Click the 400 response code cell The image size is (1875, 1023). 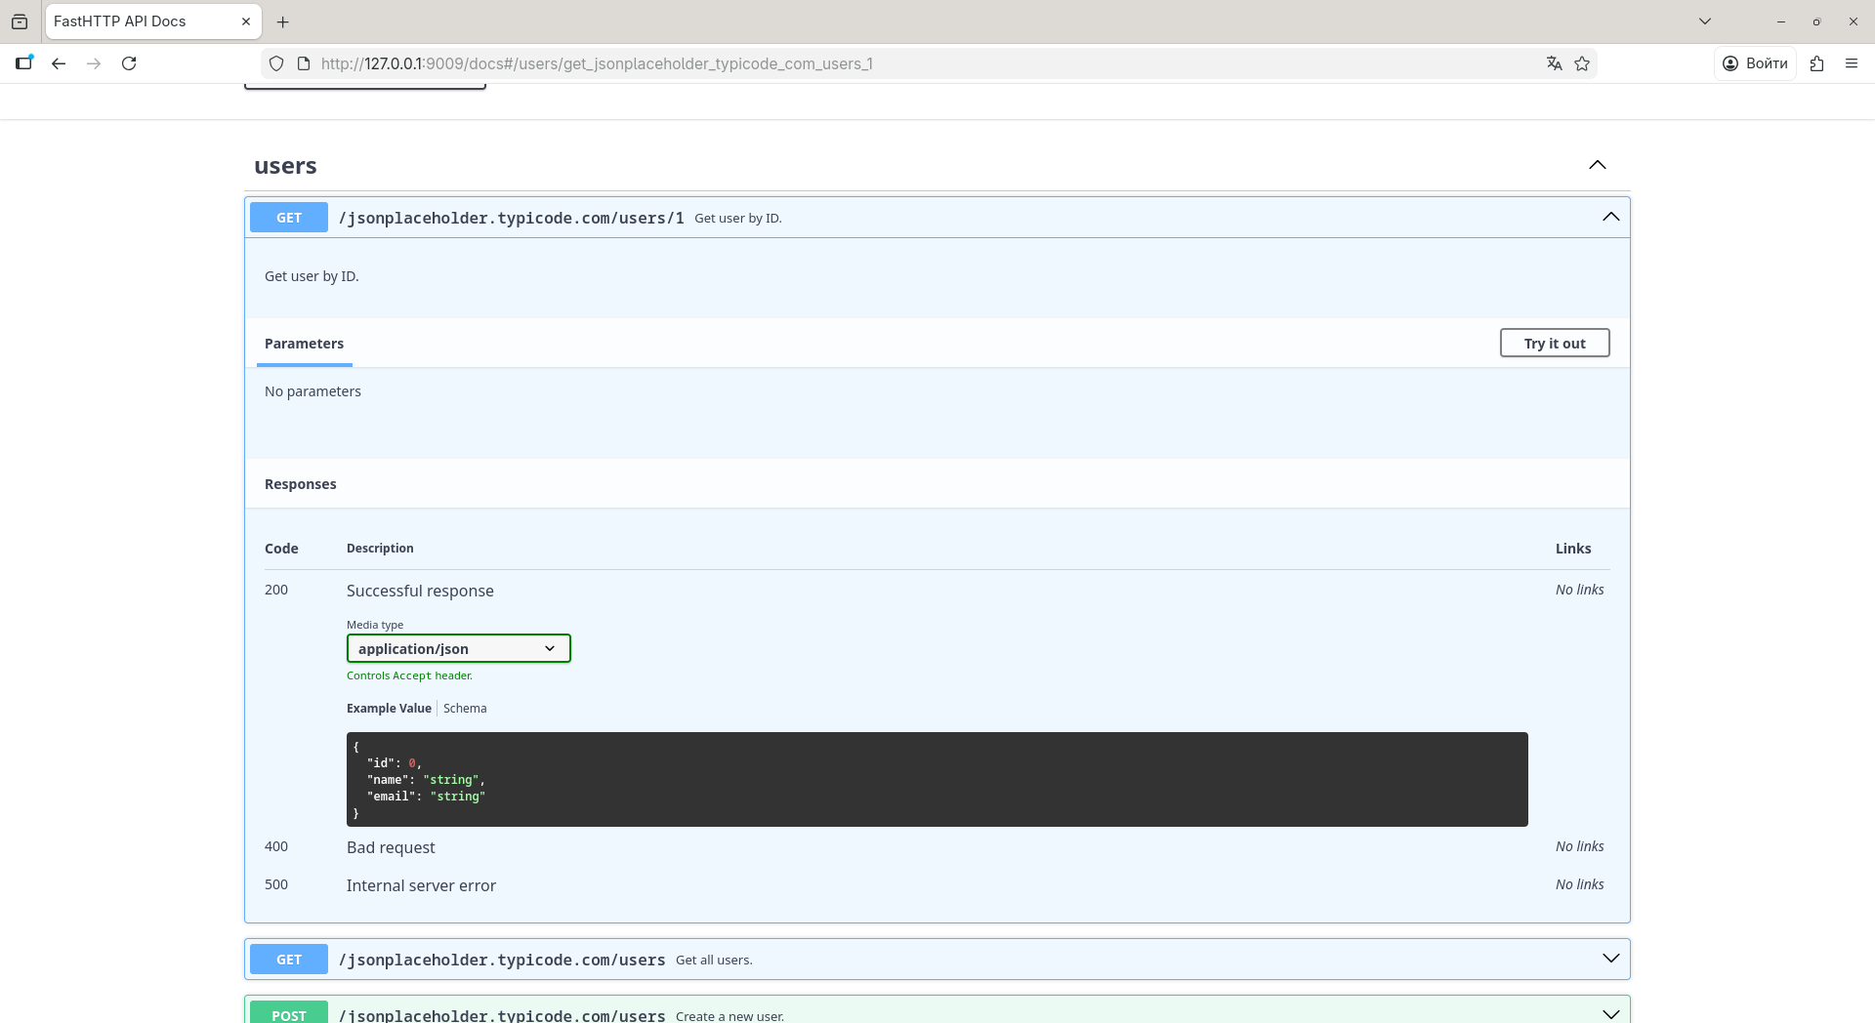point(276,846)
